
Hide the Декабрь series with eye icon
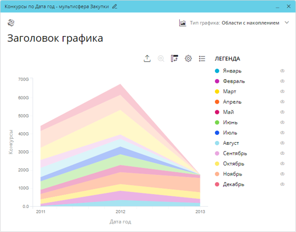coord(282,184)
